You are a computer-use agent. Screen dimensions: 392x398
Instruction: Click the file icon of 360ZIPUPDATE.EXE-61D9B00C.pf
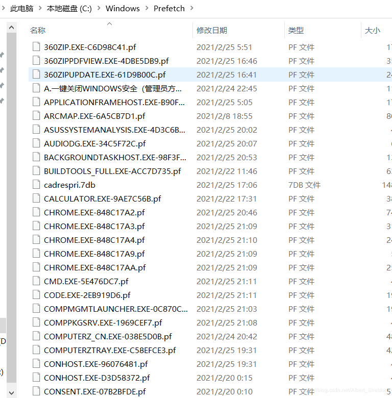click(x=36, y=74)
